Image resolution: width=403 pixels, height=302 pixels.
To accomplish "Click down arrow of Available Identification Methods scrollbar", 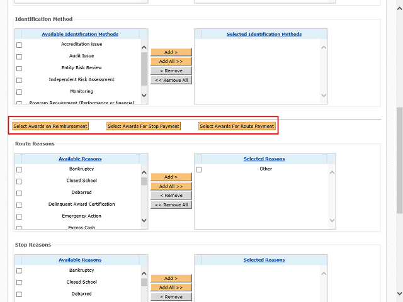I will 144,95.
